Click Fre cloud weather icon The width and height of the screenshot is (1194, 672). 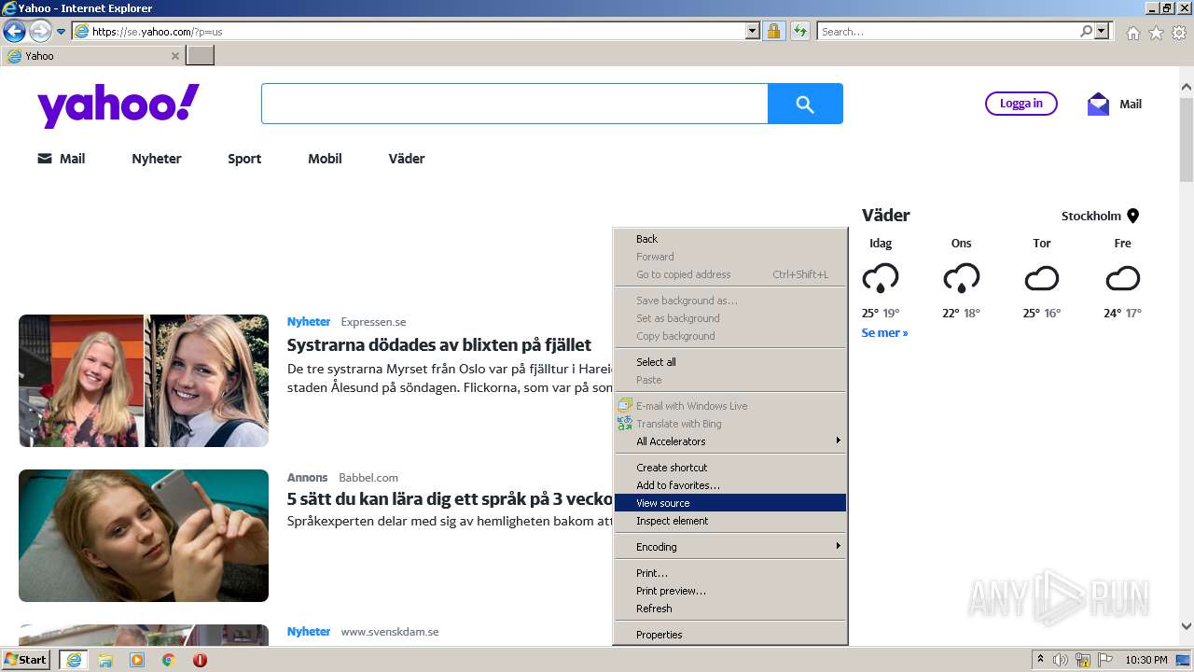tap(1123, 278)
